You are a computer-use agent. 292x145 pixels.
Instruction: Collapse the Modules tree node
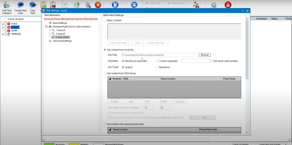pos(46,26)
